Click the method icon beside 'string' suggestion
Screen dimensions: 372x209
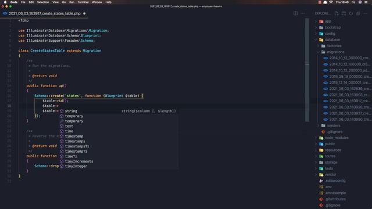[62, 111]
